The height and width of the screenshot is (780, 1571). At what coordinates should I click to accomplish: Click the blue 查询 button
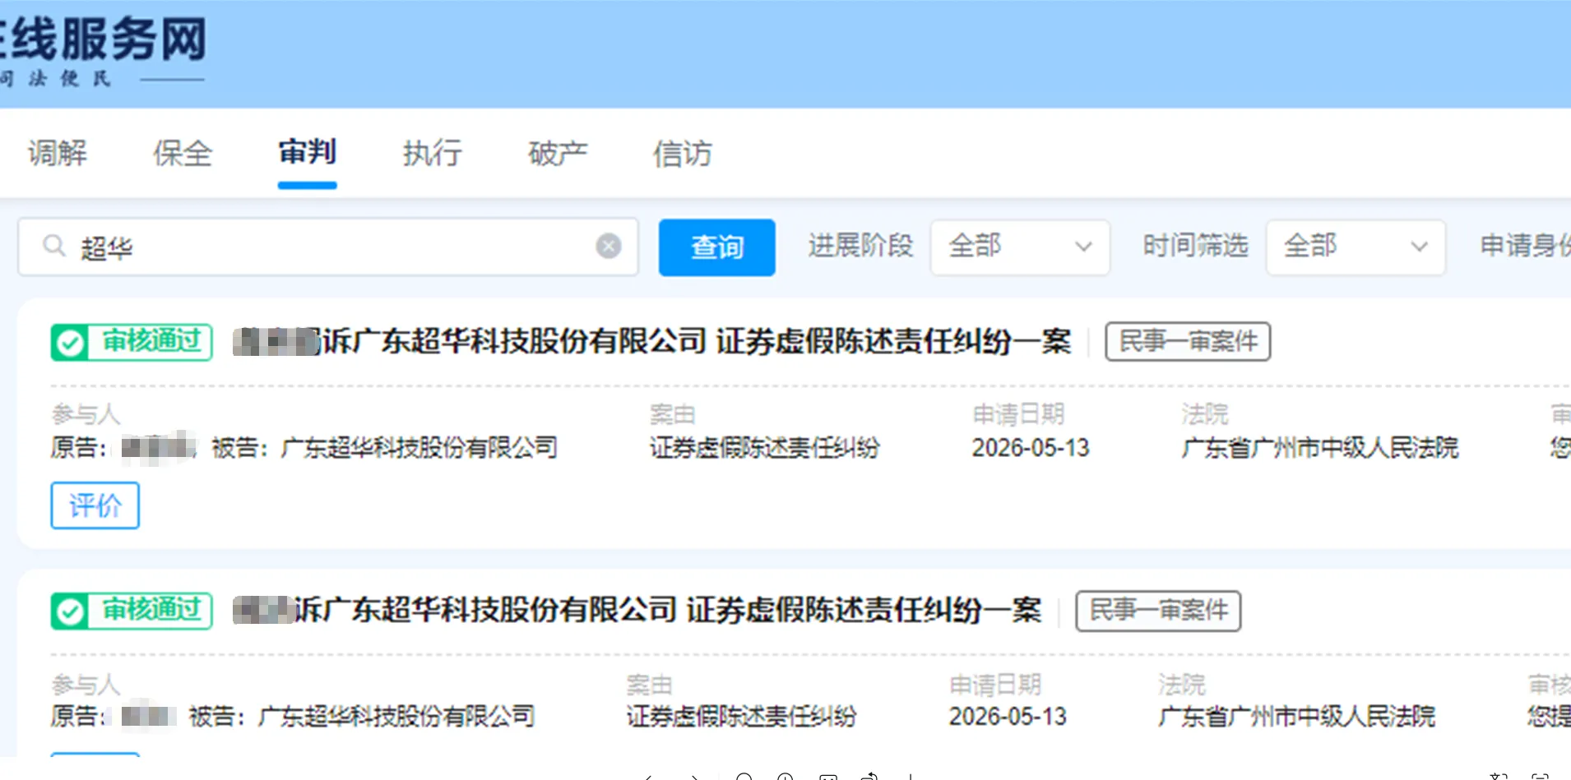(716, 247)
